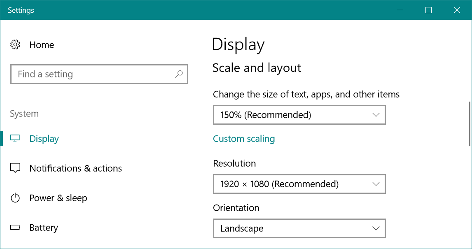Click the Home gear icon

pyautogui.click(x=15, y=45)
